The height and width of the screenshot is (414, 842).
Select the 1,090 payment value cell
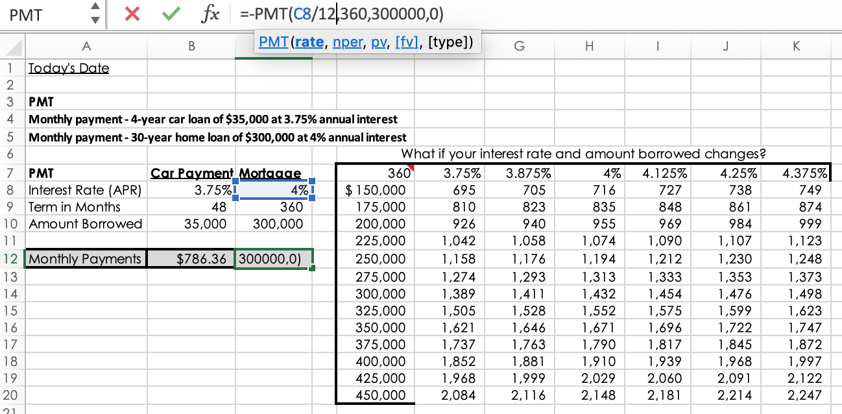(658, 241)
